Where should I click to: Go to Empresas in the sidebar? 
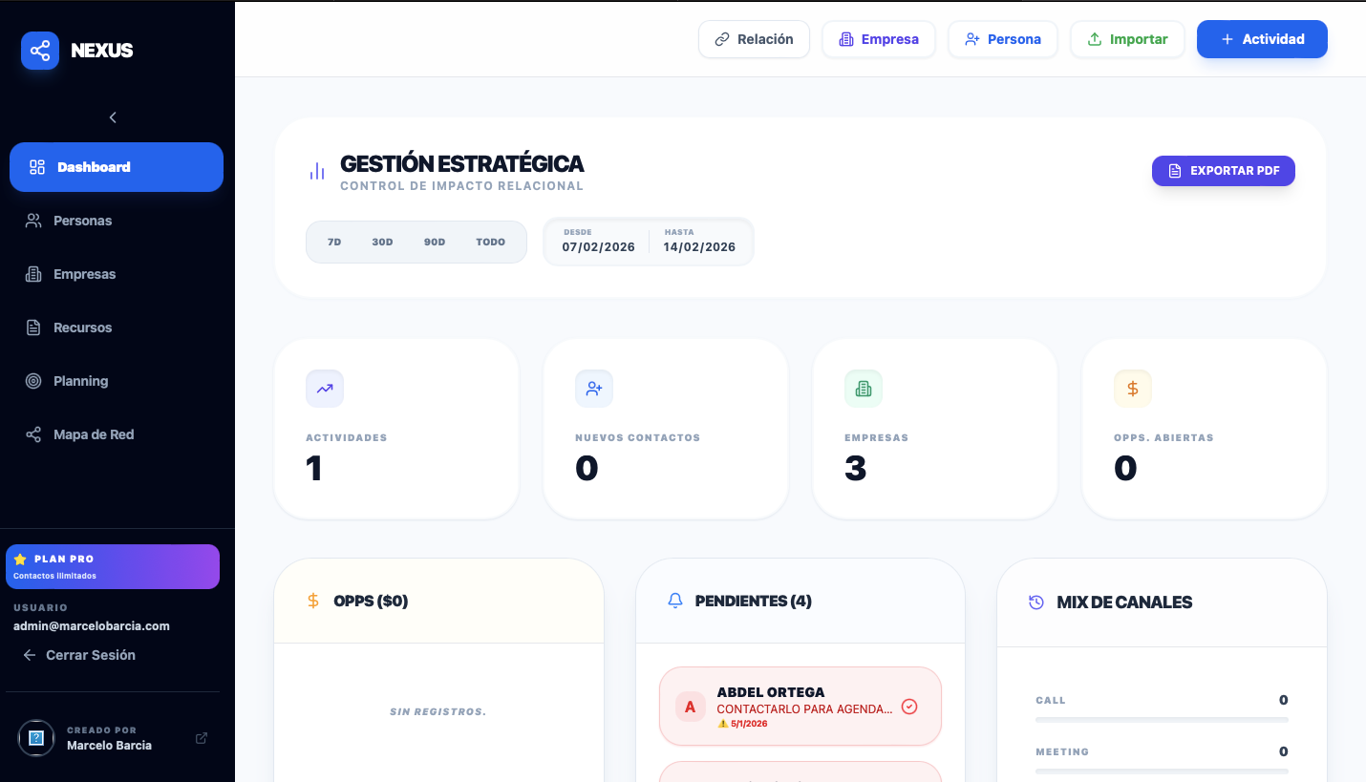tap(84, 274)
